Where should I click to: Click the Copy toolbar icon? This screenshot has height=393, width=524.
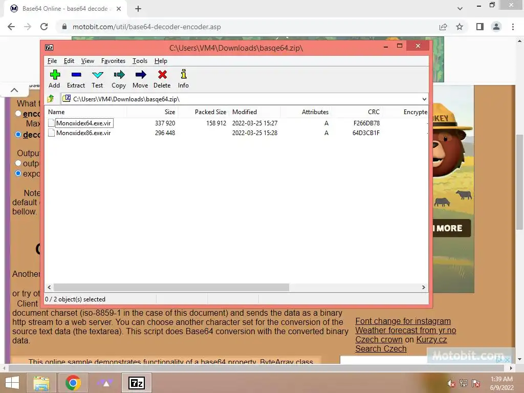click(119, 75)
